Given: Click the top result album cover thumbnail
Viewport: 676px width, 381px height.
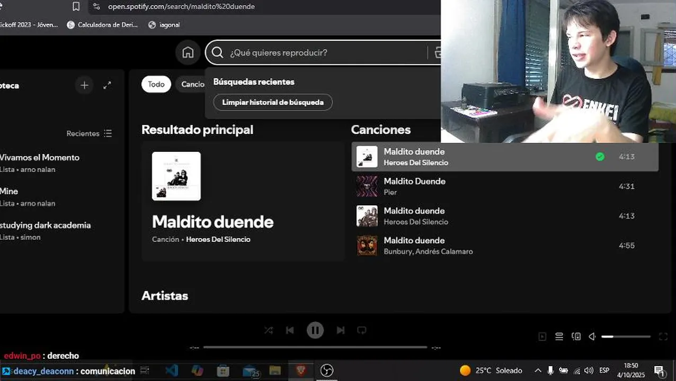Looking at the screenshot, I should click(176, 176).
